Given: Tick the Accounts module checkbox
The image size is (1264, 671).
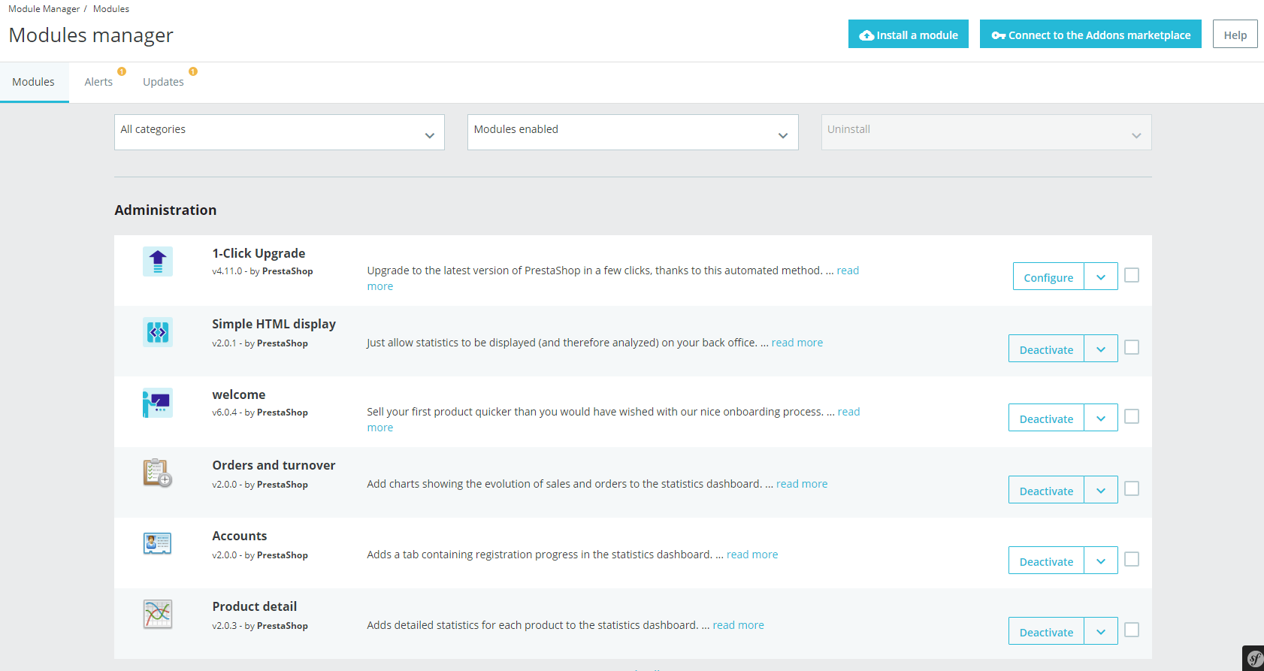Looking at the screenshot, I should coord(1132,559).
